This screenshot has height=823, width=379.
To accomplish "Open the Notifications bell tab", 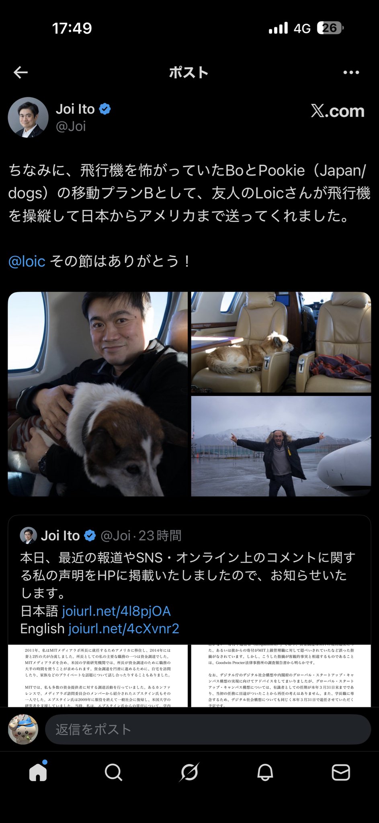I will [265, 772].
